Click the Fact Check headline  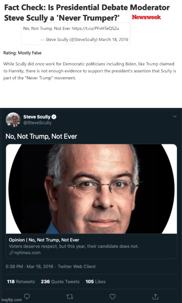[x=87, y=13]
